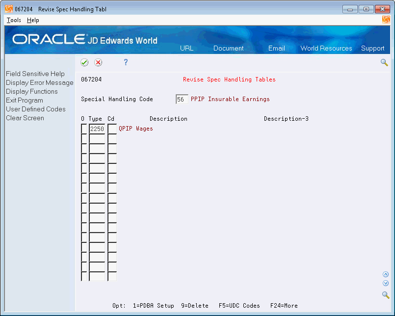Click the Type field containing 2250
This screenshot has height=316, width=395.
[x=98, y=129]
